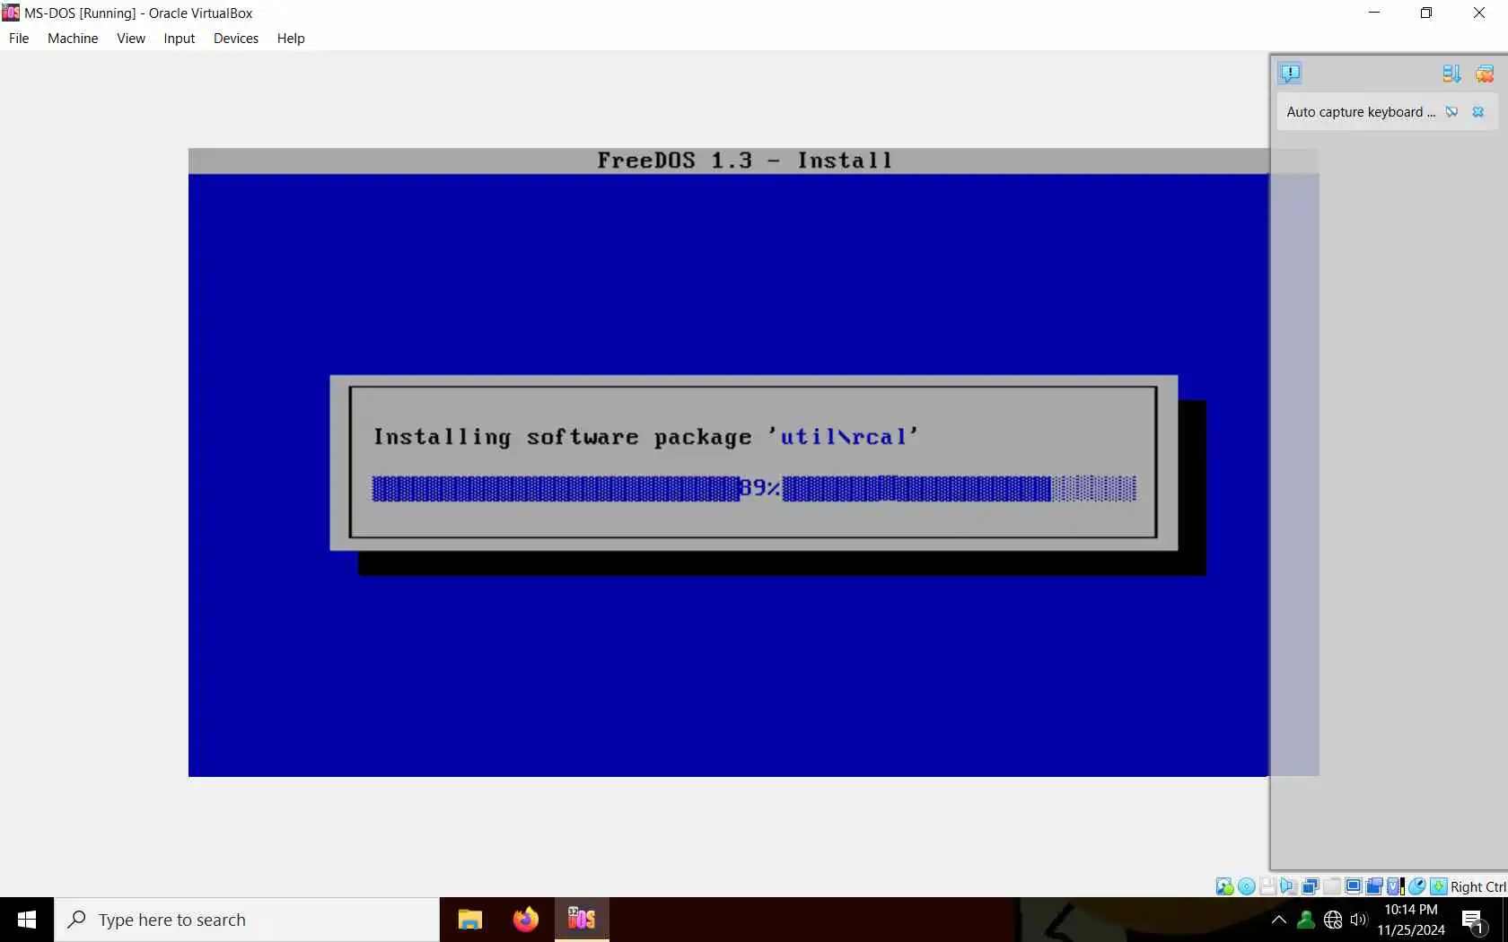This screenshot has height=942, width=1508.
Task: Click the green arrow keyboard capture icon
Action: coord(1438,886)
